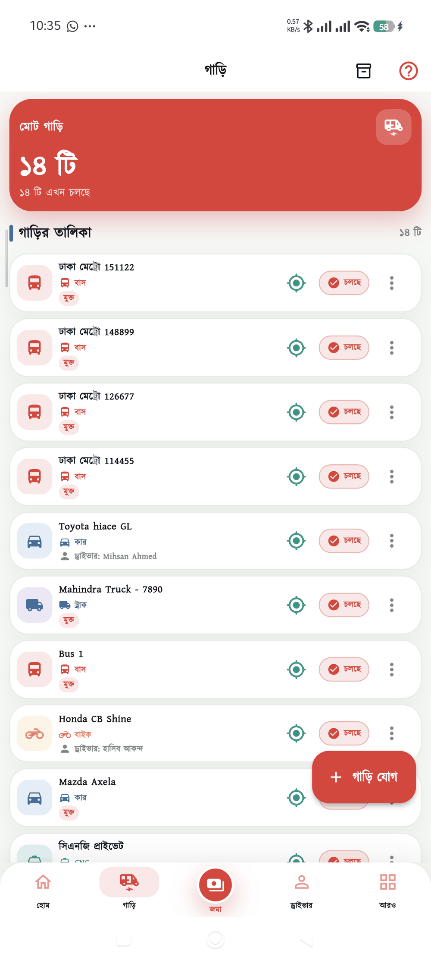Track Toyota hiace GL location icon

pyautogui.click(x=296, y=541)
